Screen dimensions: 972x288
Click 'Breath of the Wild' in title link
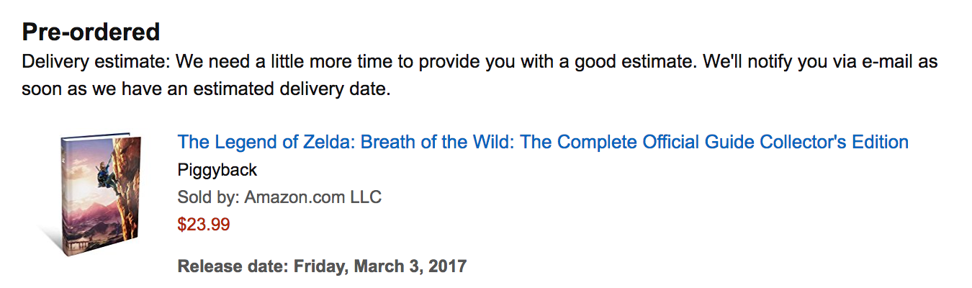(434, 142)
